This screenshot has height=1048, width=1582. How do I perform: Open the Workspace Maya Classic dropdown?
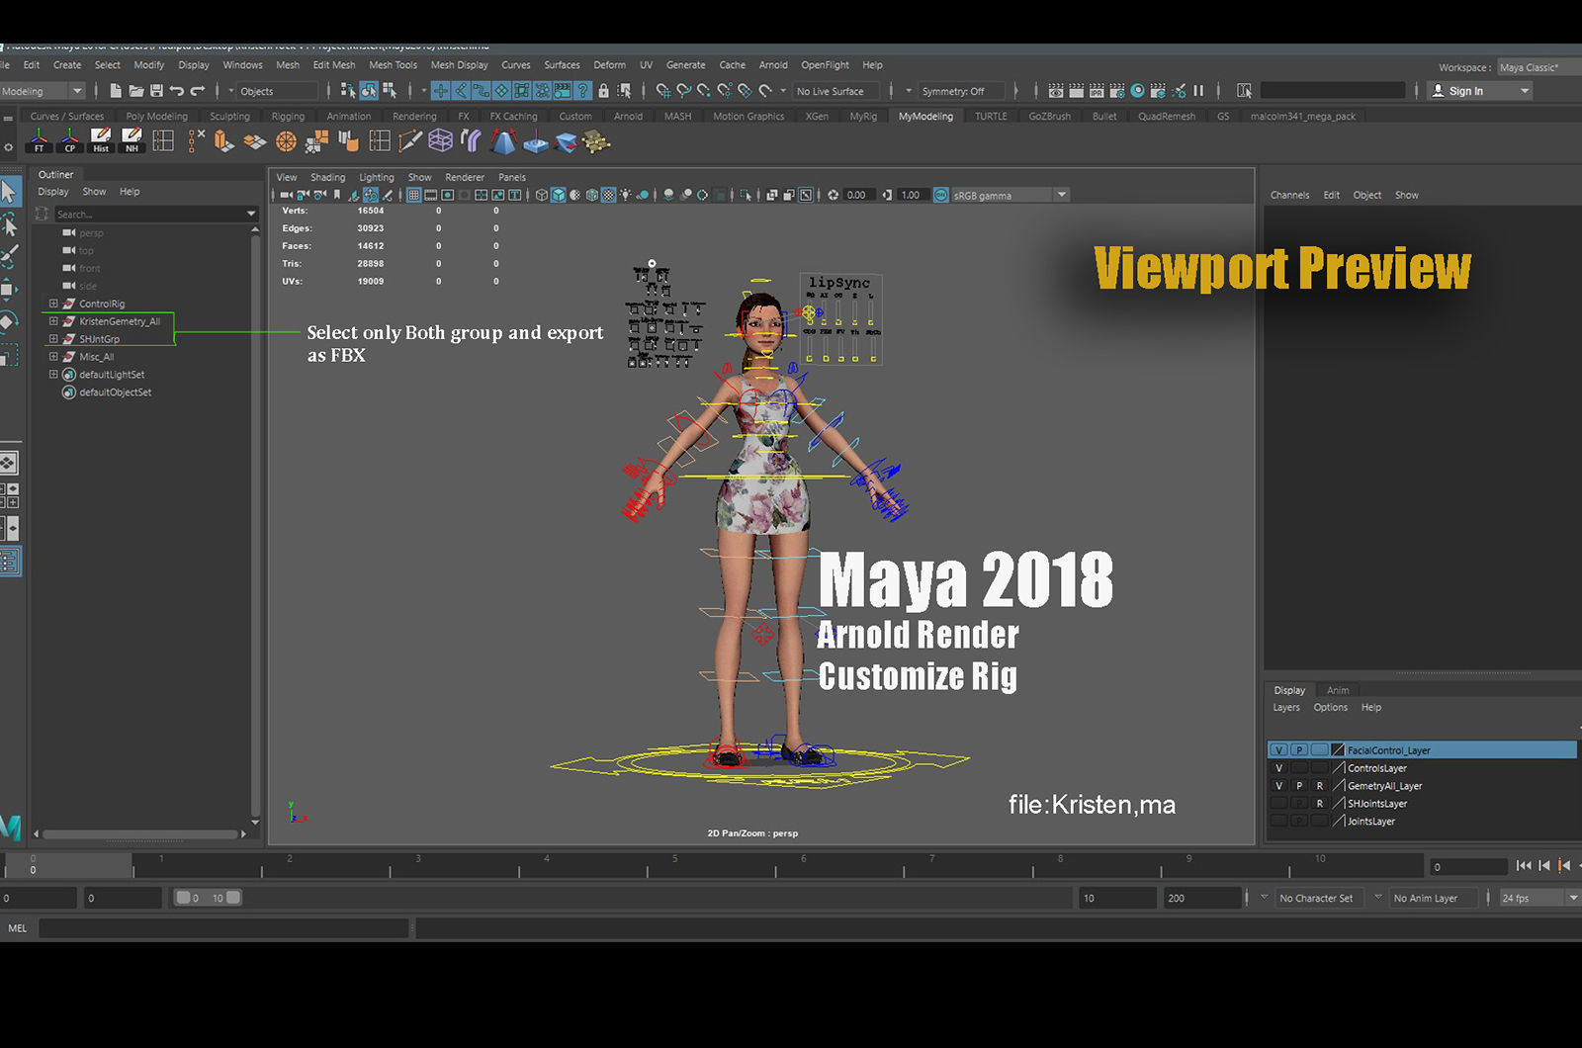tap(1538, 67)
